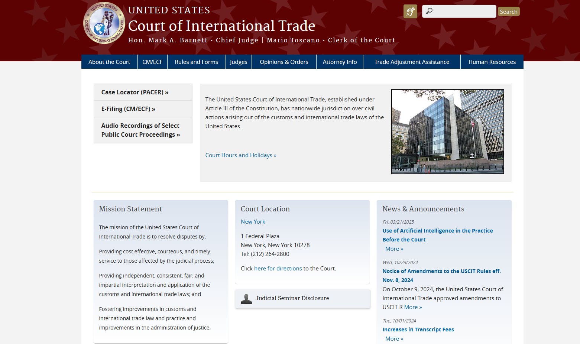Open the Human Resources menu item
The height and width of the screenshot is (344, 580).
(x=492, y=62)
